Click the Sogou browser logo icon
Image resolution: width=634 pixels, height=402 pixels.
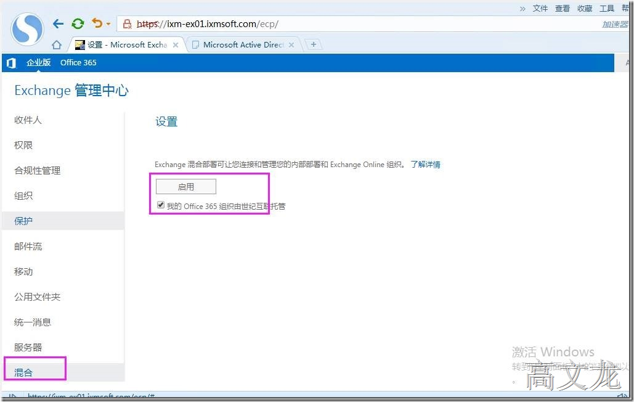(28, 29)
